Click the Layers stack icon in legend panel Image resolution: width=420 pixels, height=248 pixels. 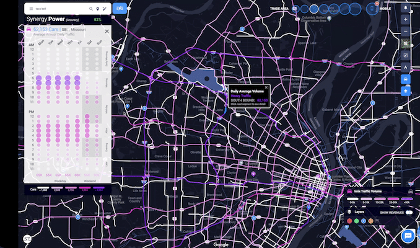[x=349, y=212]
